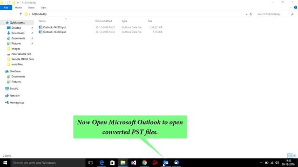Open Quick access in navigation pane
The width and height of the screenshot is (298, 167).
click(17, 23)
